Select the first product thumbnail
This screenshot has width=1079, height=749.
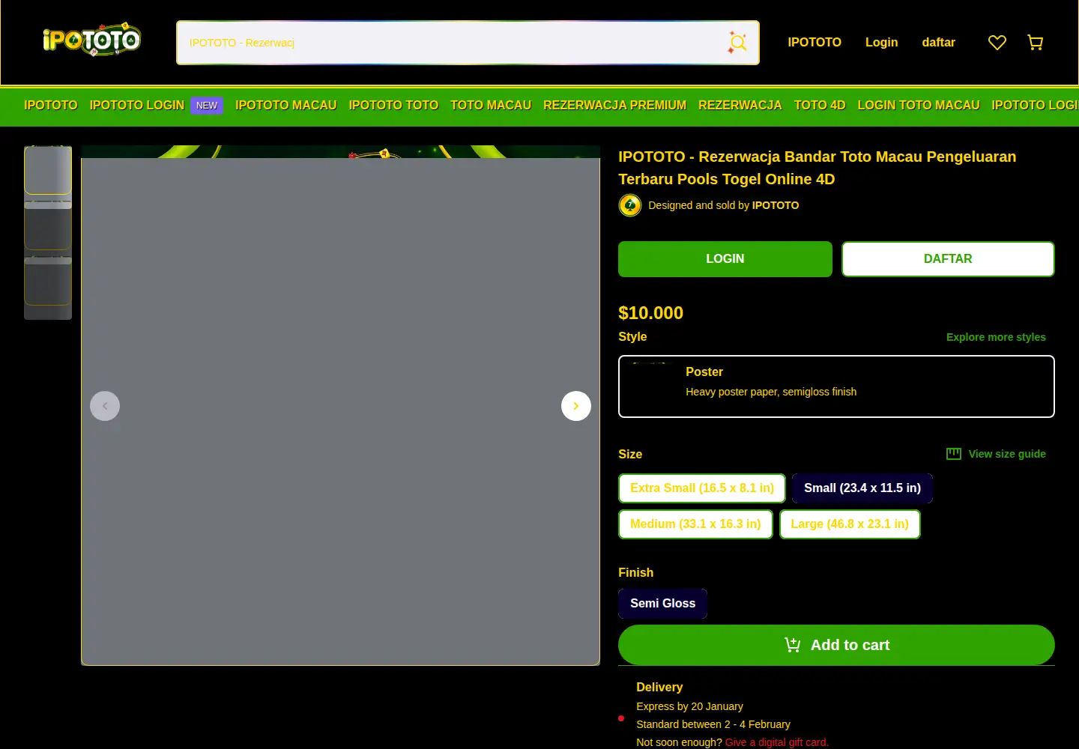click(48, 170)
